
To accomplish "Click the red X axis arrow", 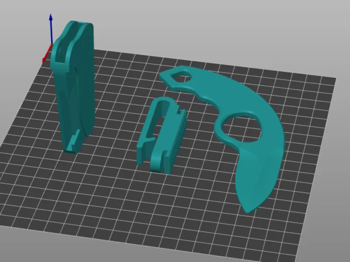I will (47, 54).
